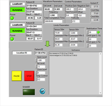Click the Limit span 2 value 15
The height and width of the screenshot is (106, 112).
coord(93,46)
